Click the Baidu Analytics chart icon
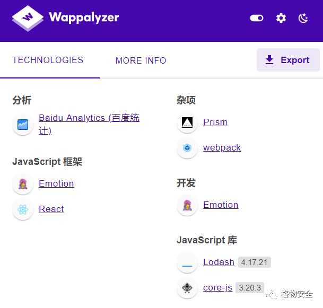 (x=23, y=125)
